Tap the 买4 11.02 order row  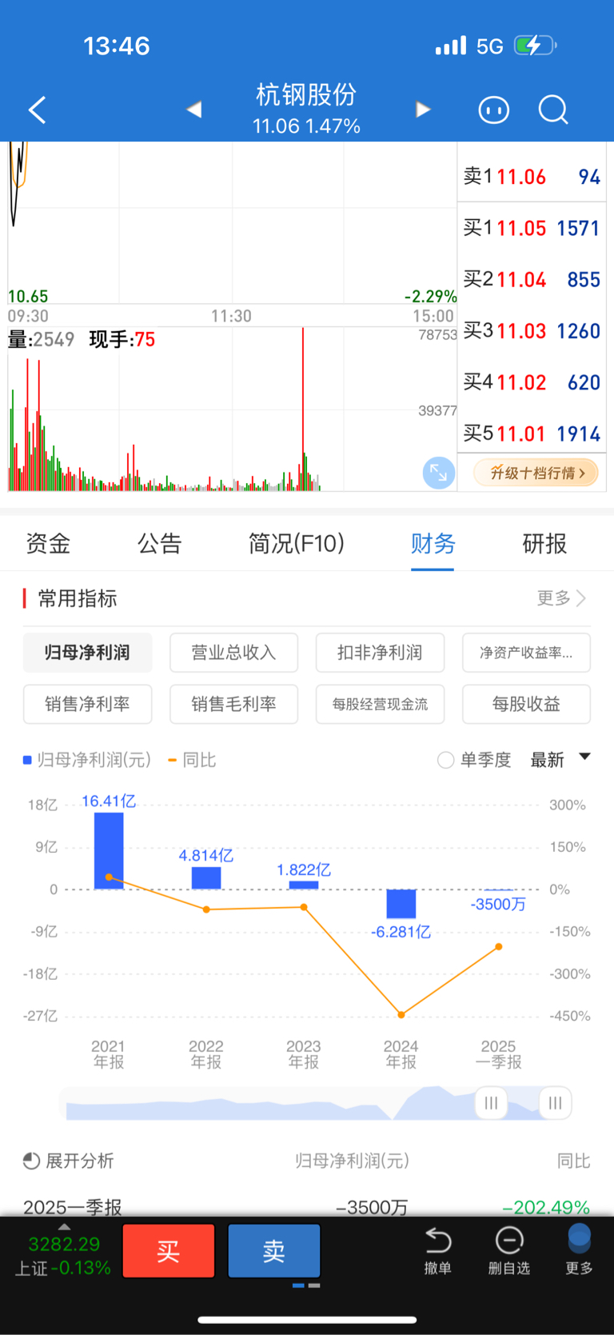pos(532,382)
